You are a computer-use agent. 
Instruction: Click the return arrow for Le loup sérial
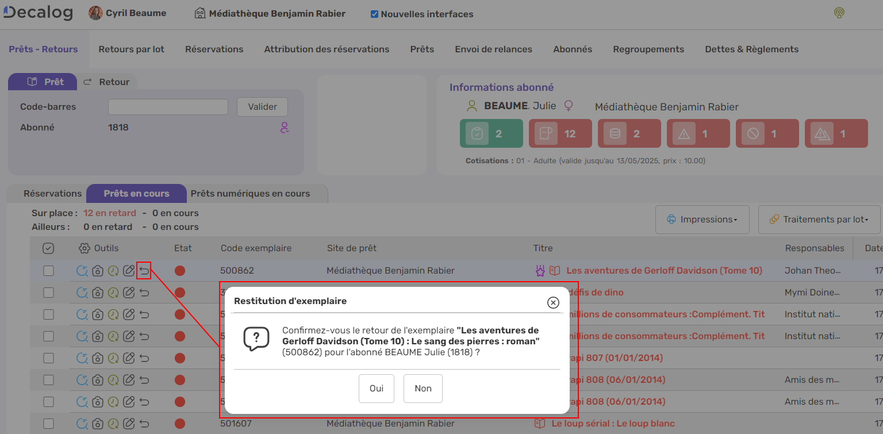(x=144, y=423)
